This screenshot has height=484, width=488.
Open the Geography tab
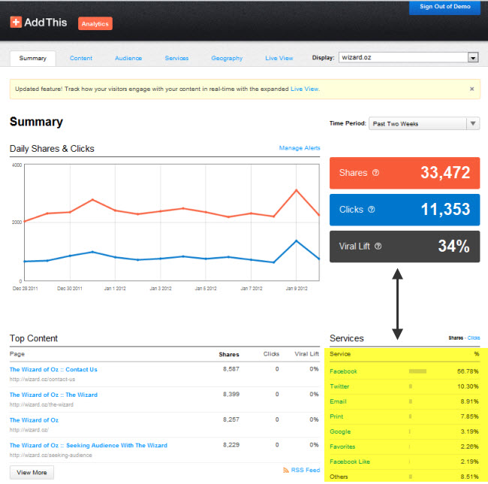tap(227, 58)
